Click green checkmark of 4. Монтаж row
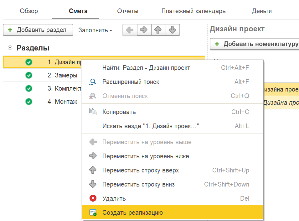 [29, 102]
